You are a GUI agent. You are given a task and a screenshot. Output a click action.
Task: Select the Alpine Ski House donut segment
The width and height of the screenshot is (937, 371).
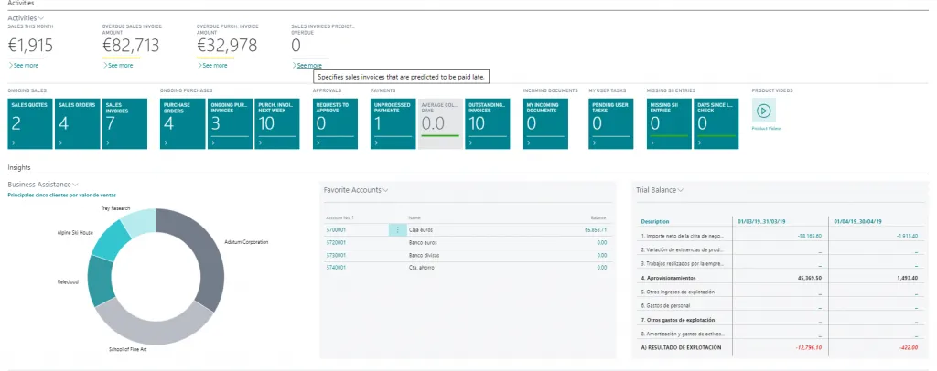pyautogui.click(x=112, y=242)
